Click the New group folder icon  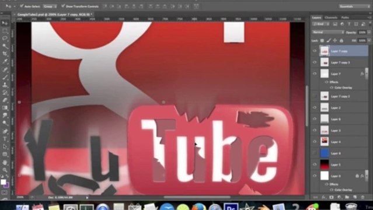point(347,197)
